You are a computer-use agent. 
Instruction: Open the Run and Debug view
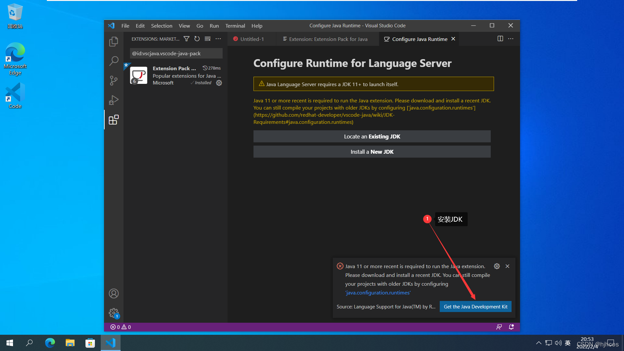click(113, 100)
